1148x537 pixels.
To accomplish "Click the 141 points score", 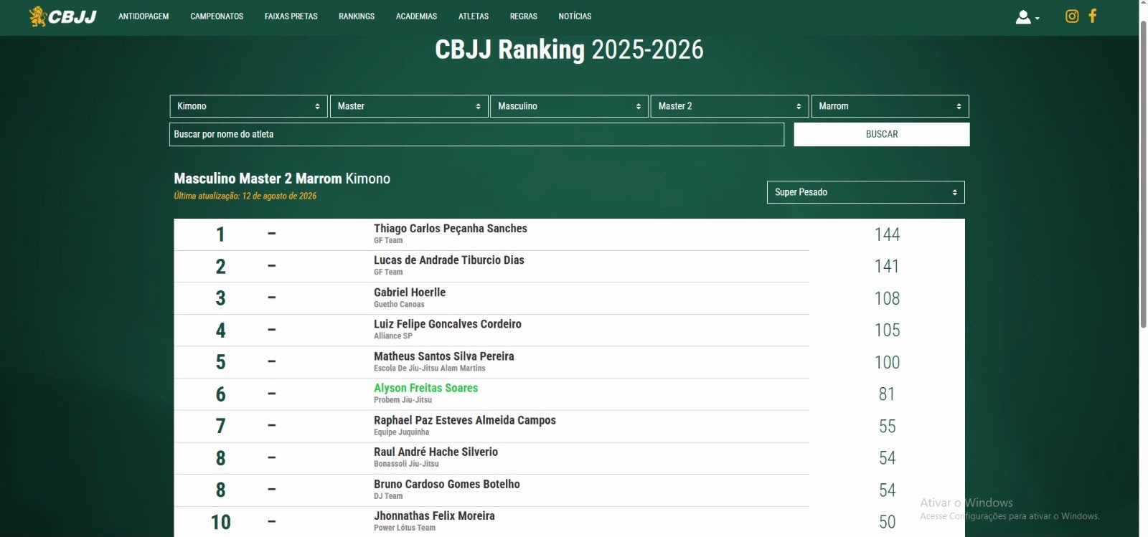I will pos(887,266).
